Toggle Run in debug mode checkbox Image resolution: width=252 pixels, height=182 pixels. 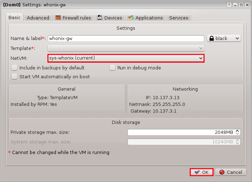[113, 68]
